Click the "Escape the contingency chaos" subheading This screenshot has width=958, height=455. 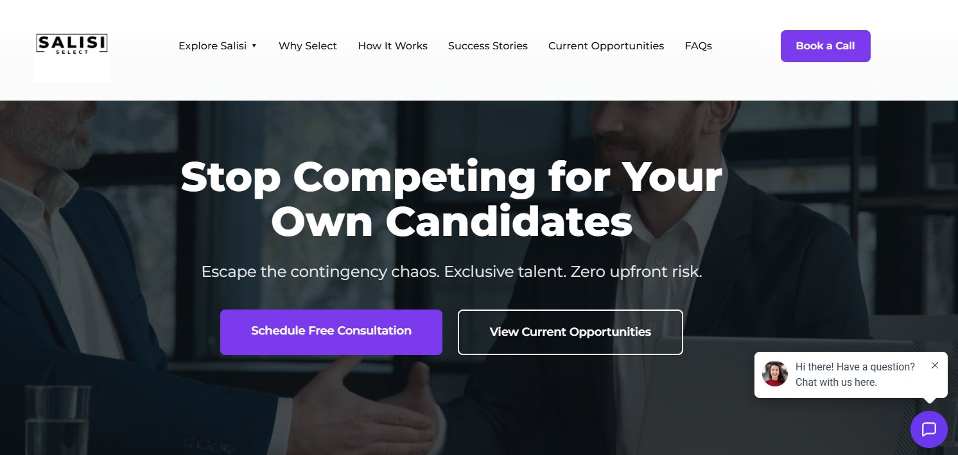[451, 272]
